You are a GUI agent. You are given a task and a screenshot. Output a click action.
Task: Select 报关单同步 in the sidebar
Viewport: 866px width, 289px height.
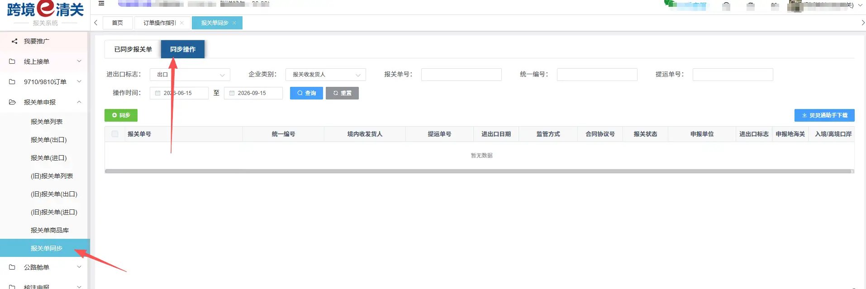[x=45, y=248]
